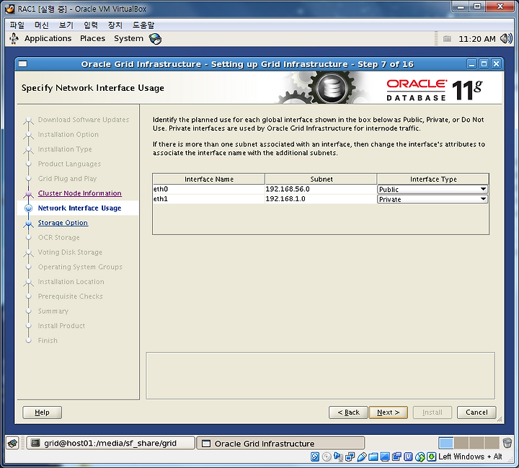Click the Interface Type column header

pos(433,179)
